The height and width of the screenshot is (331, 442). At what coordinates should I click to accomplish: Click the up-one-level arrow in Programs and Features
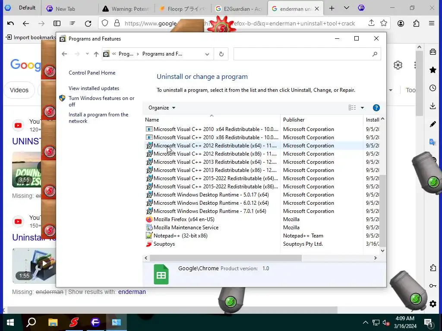pos(96,54)
